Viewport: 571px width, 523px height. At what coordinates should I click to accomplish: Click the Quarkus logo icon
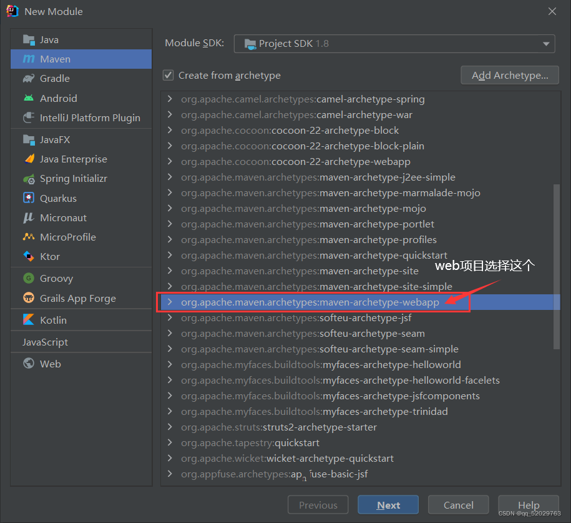pyautogui.click(x=29, y=198)
